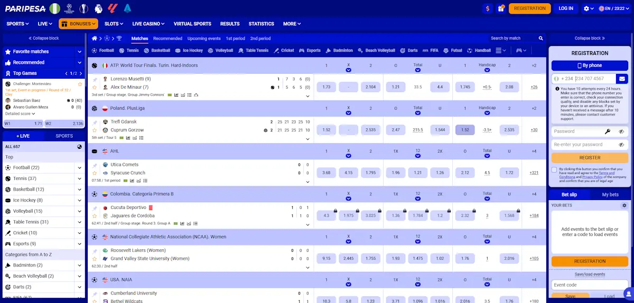This screenshot has width=634, height=303.
Task: Switch to Upcoming events tab
Action: click(204, 39)
